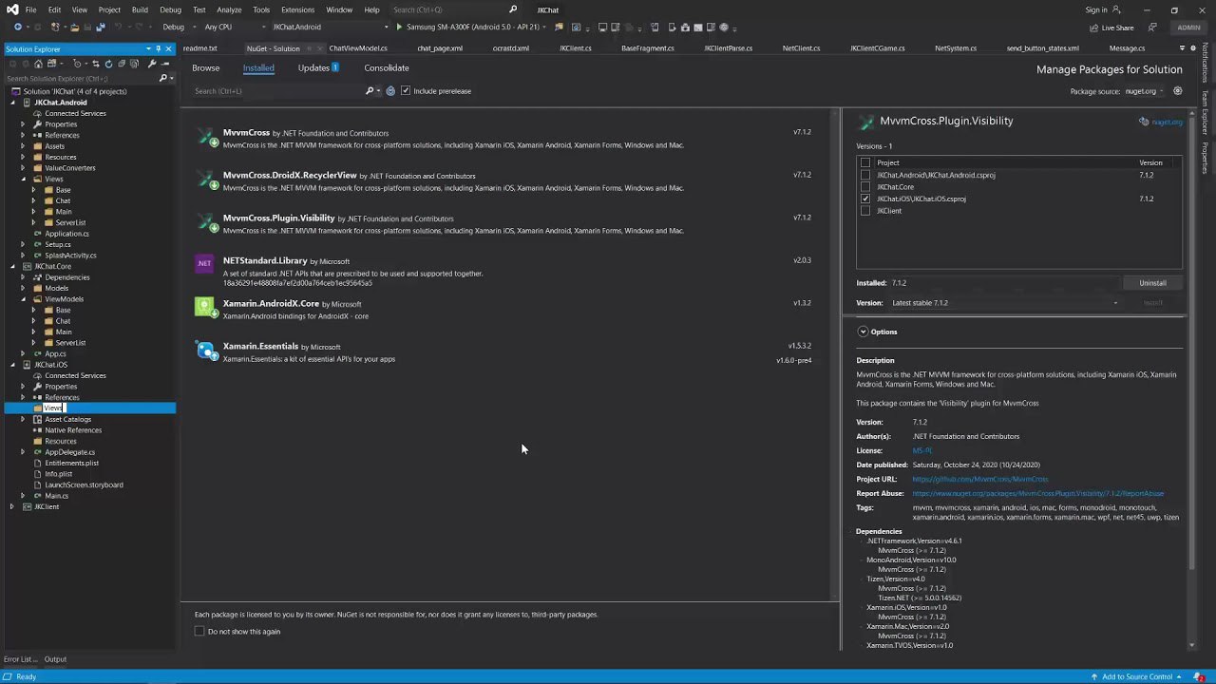Viewport: 1216px width, 684px height.
Task: Click the Xamarin.Essentials package icon
Action: (x=205, y=351)
